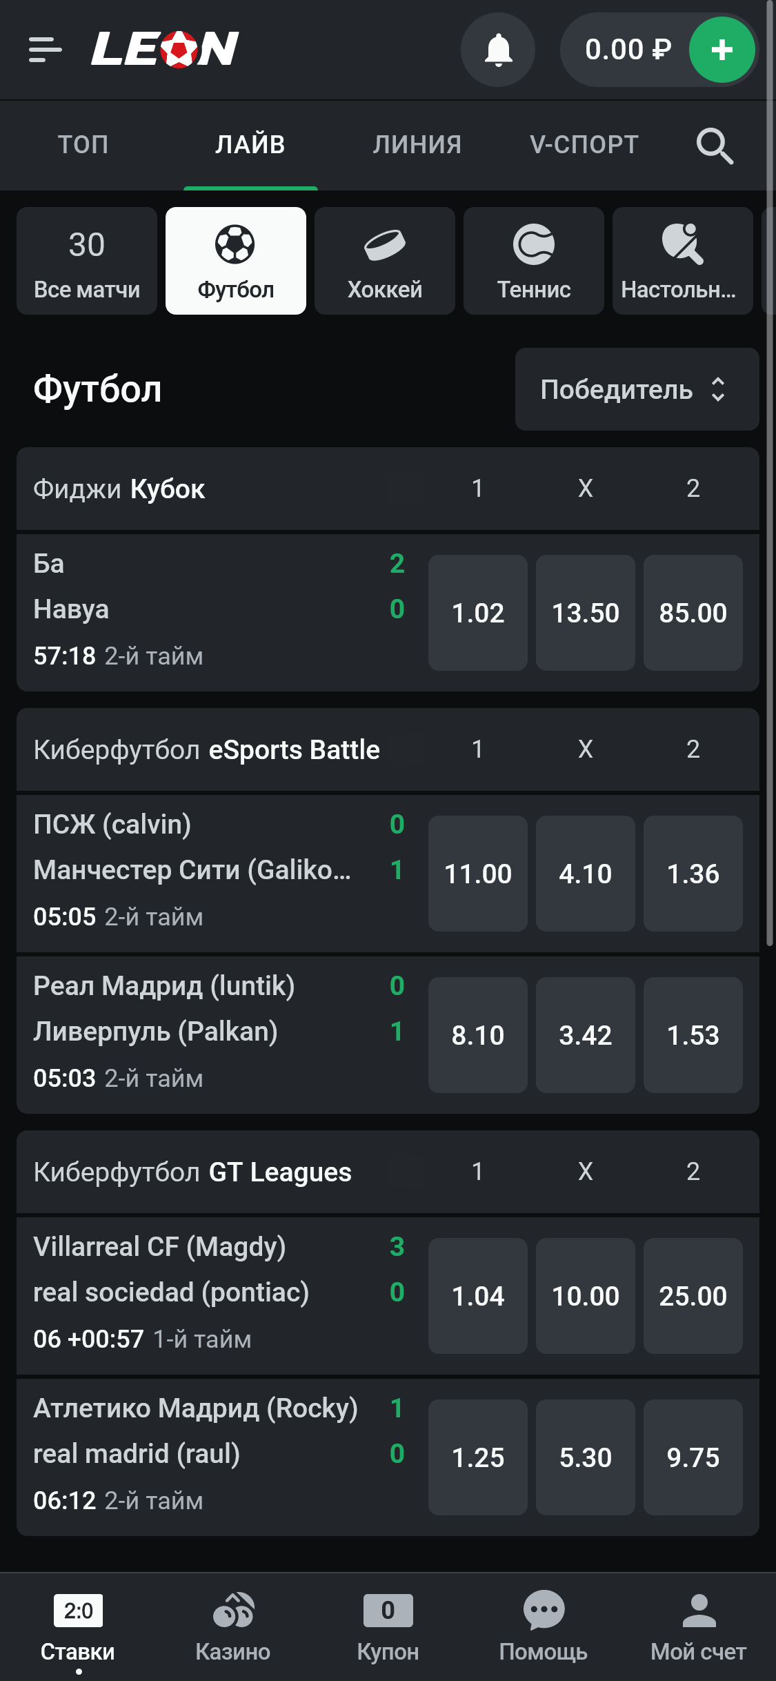This screenshot has width=776, height=1681.
Task: Open notifications bell
Action: [x=498, y=50]
